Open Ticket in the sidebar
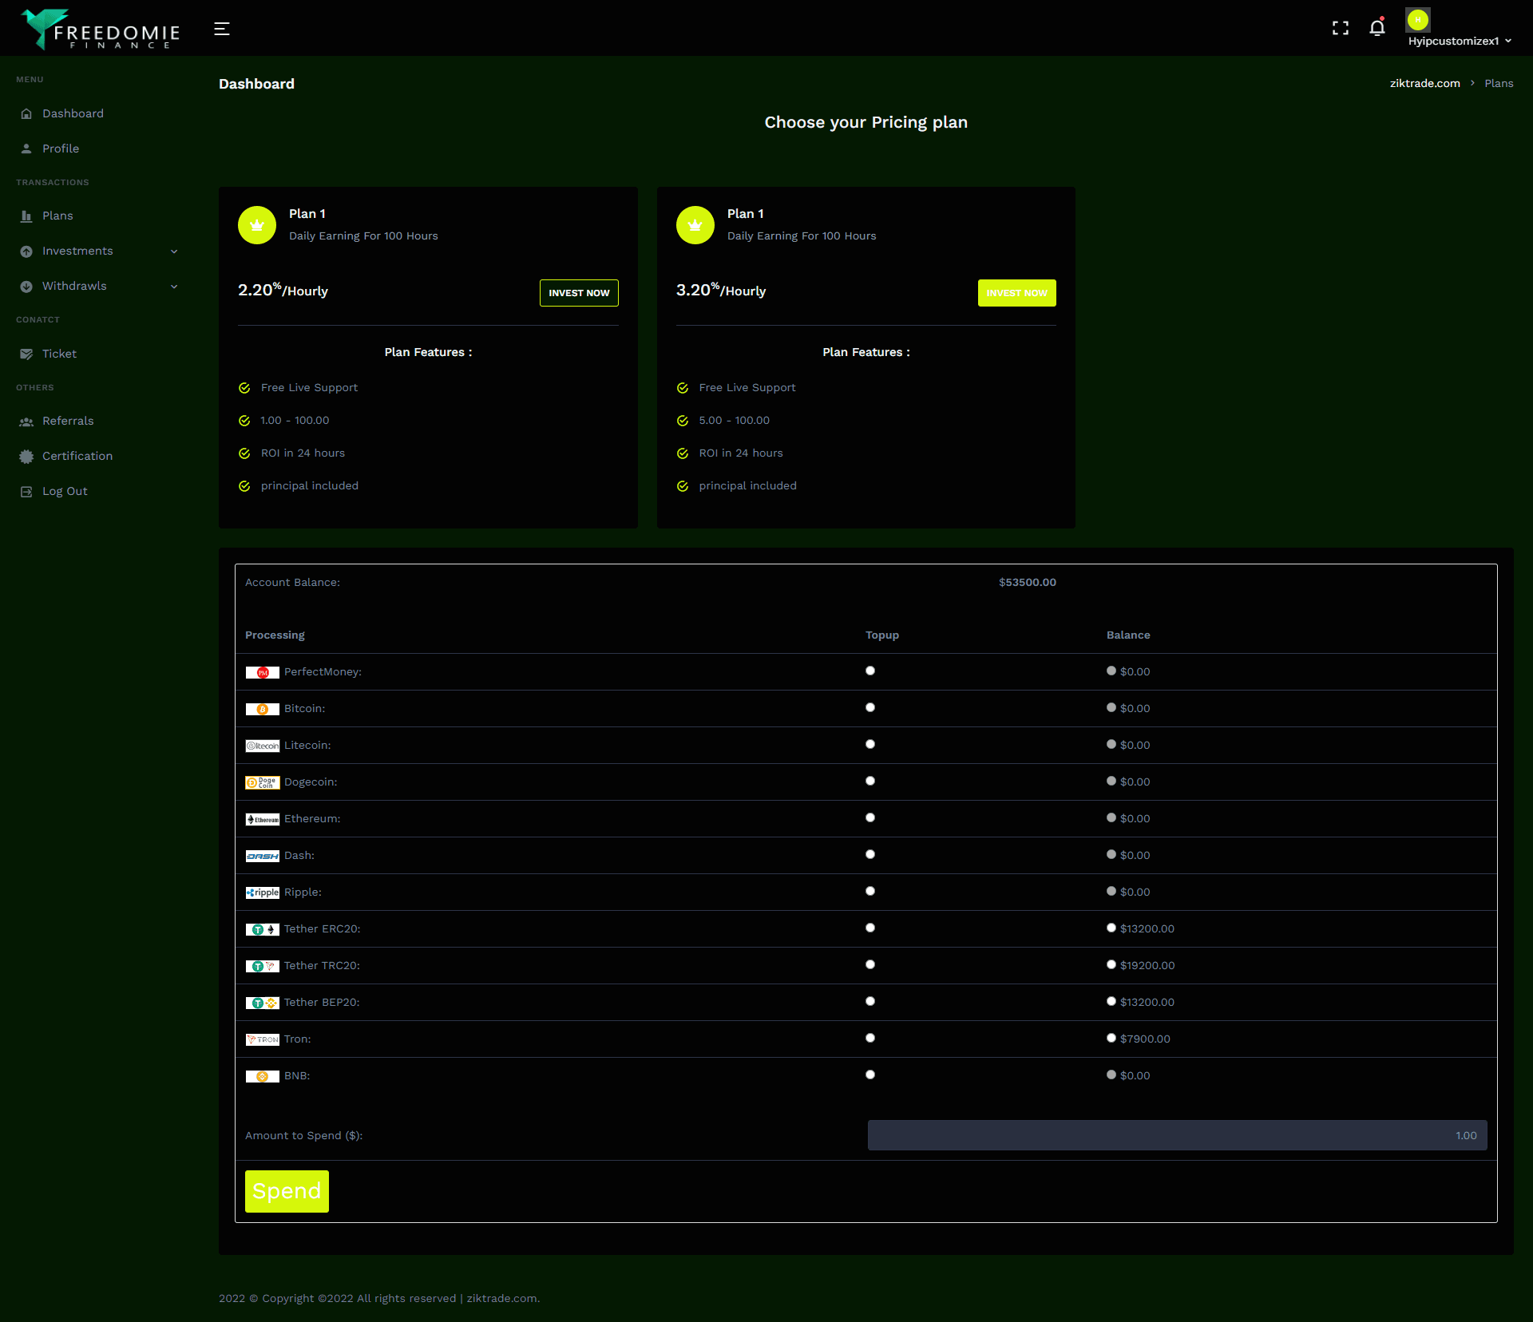The height and width of the screenshot is (1322, 1533). click(x=59, y=354)
